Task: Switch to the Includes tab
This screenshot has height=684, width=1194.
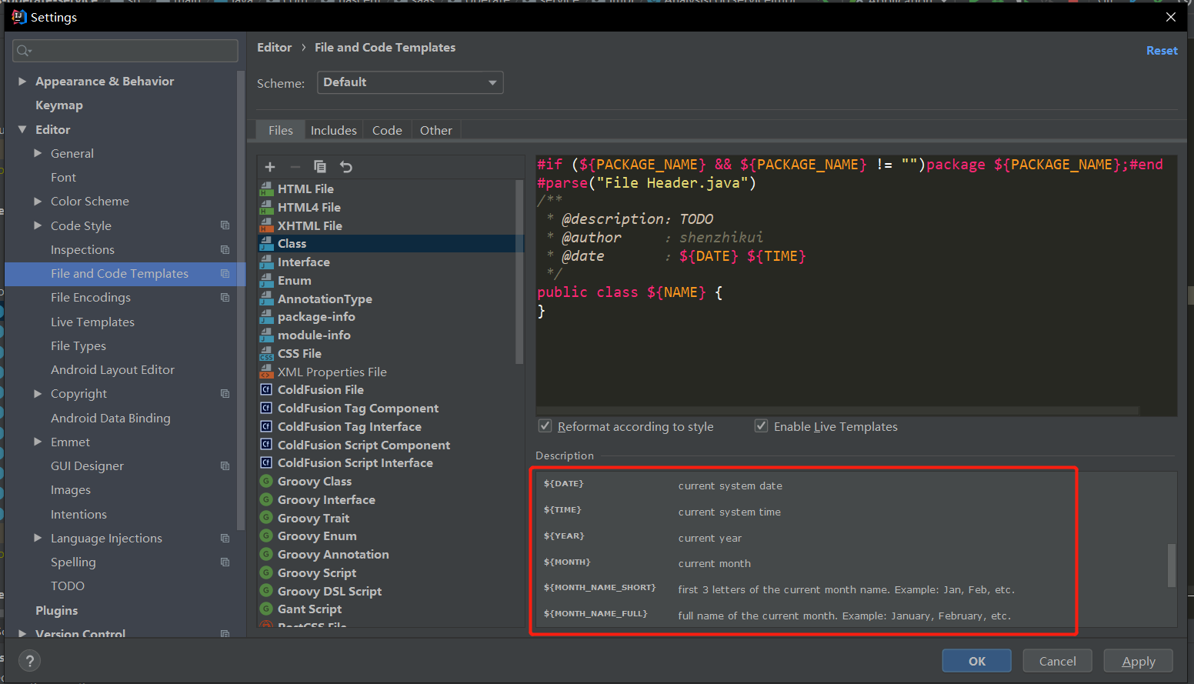Action: 334,130
